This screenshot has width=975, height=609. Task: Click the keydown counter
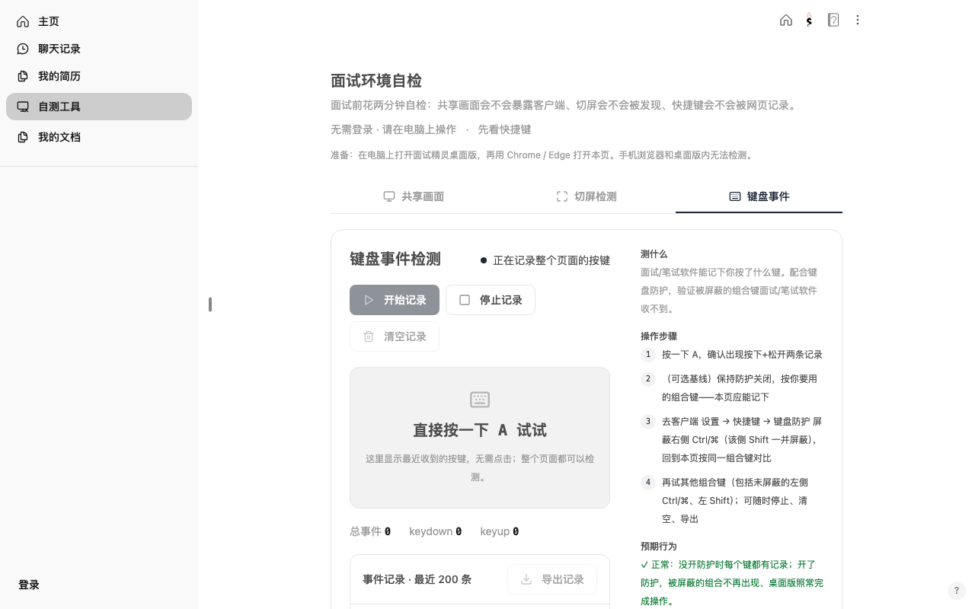[436, 531]
